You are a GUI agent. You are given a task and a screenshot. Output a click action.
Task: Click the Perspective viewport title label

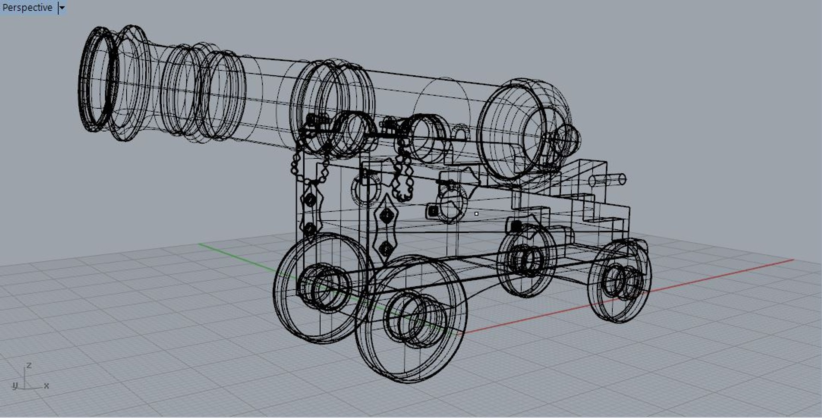(27, 8)
